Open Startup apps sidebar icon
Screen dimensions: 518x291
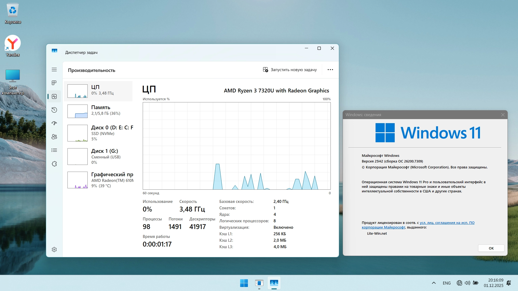[x=54, y=123]
